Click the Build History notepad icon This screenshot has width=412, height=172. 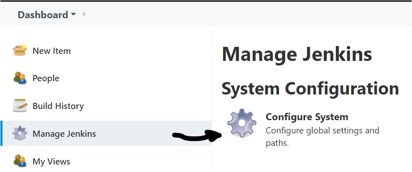coord(20,106)
